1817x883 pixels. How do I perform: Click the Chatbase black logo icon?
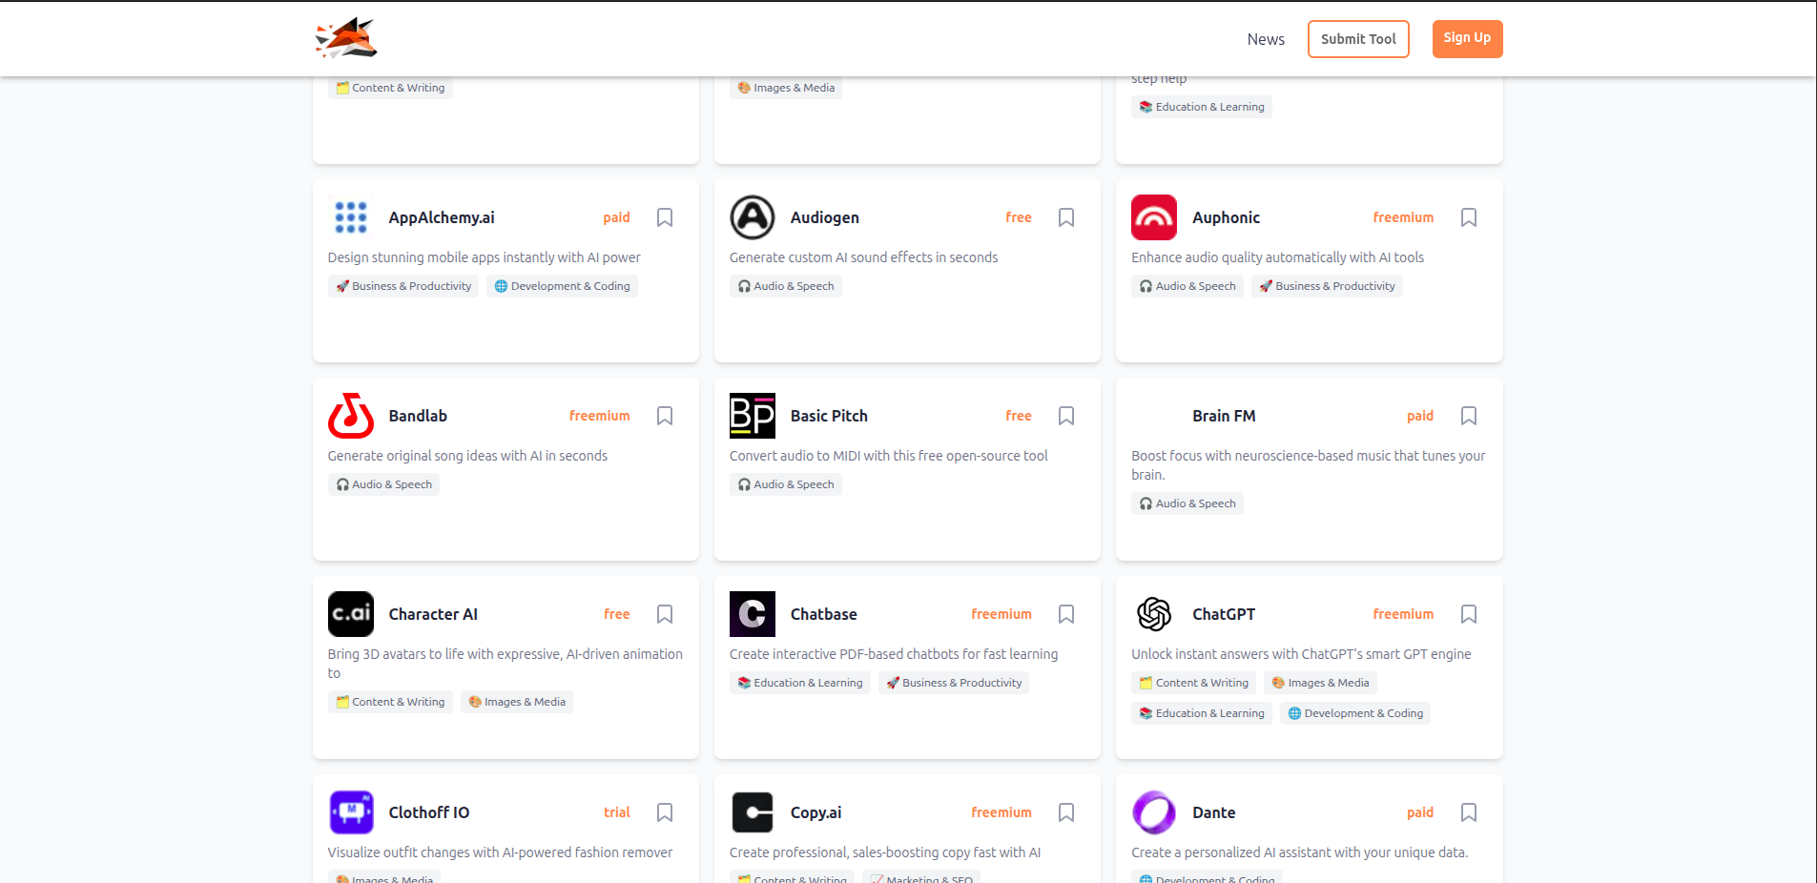pos(753,614)
